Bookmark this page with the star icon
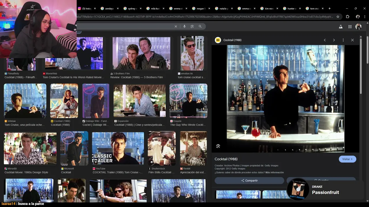Image resolution: width=369 pixels, height=207 pixels. point(338,17)
